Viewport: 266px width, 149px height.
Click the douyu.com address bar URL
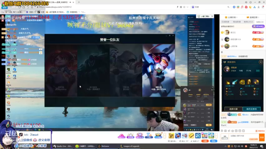pyautogui.click(x=55, y=7)
